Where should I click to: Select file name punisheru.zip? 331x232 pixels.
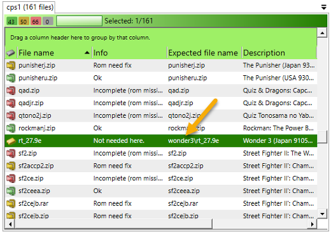[x=38, y=78]
